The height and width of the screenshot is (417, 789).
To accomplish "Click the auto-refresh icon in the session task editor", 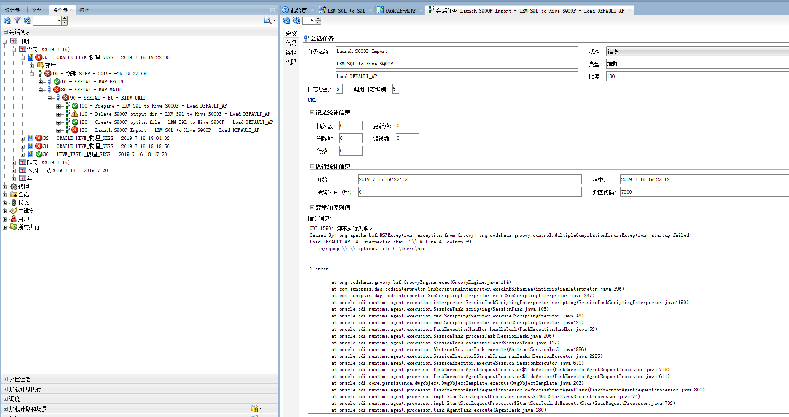I will [x=297, y=21].
